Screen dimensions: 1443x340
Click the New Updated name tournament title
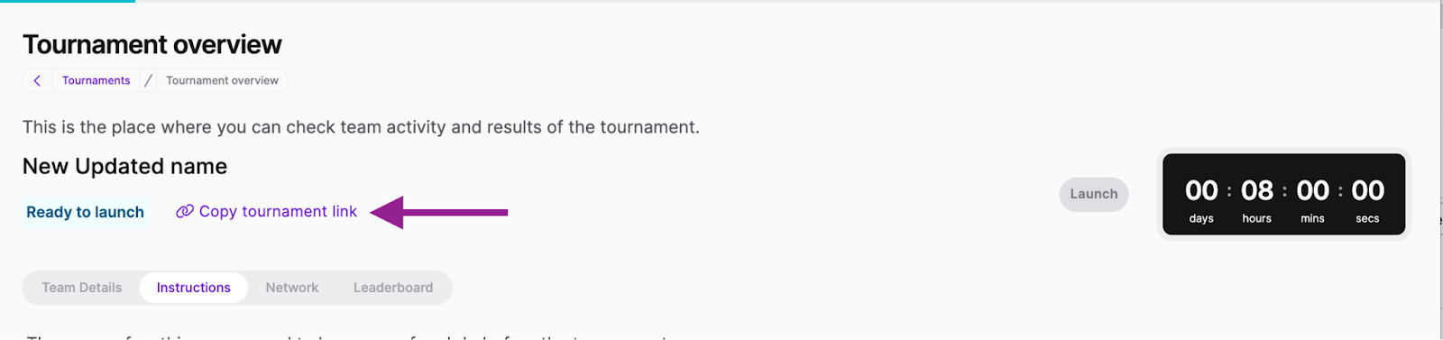coord(124,166)
